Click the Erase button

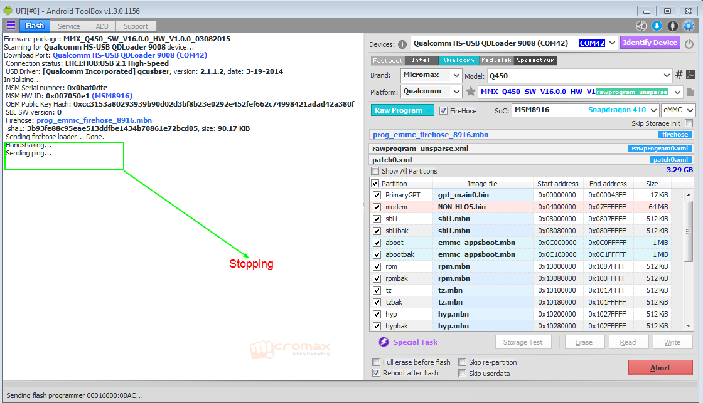584,342
